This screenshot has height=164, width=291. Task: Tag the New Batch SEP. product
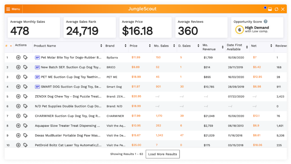pyautogui.click(x=25, y=67)
